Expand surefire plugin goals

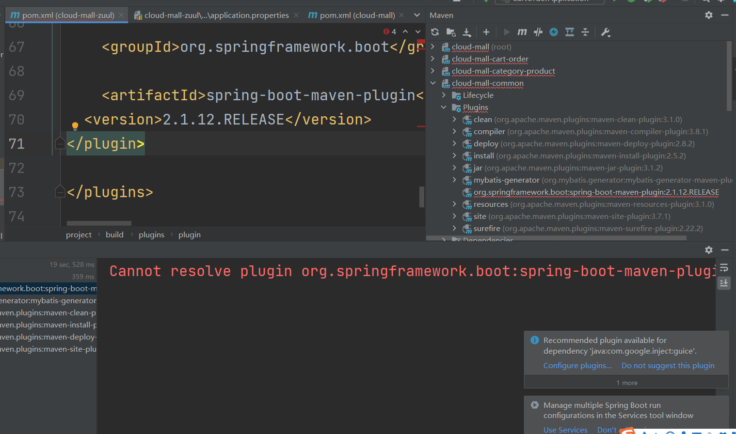454,229
